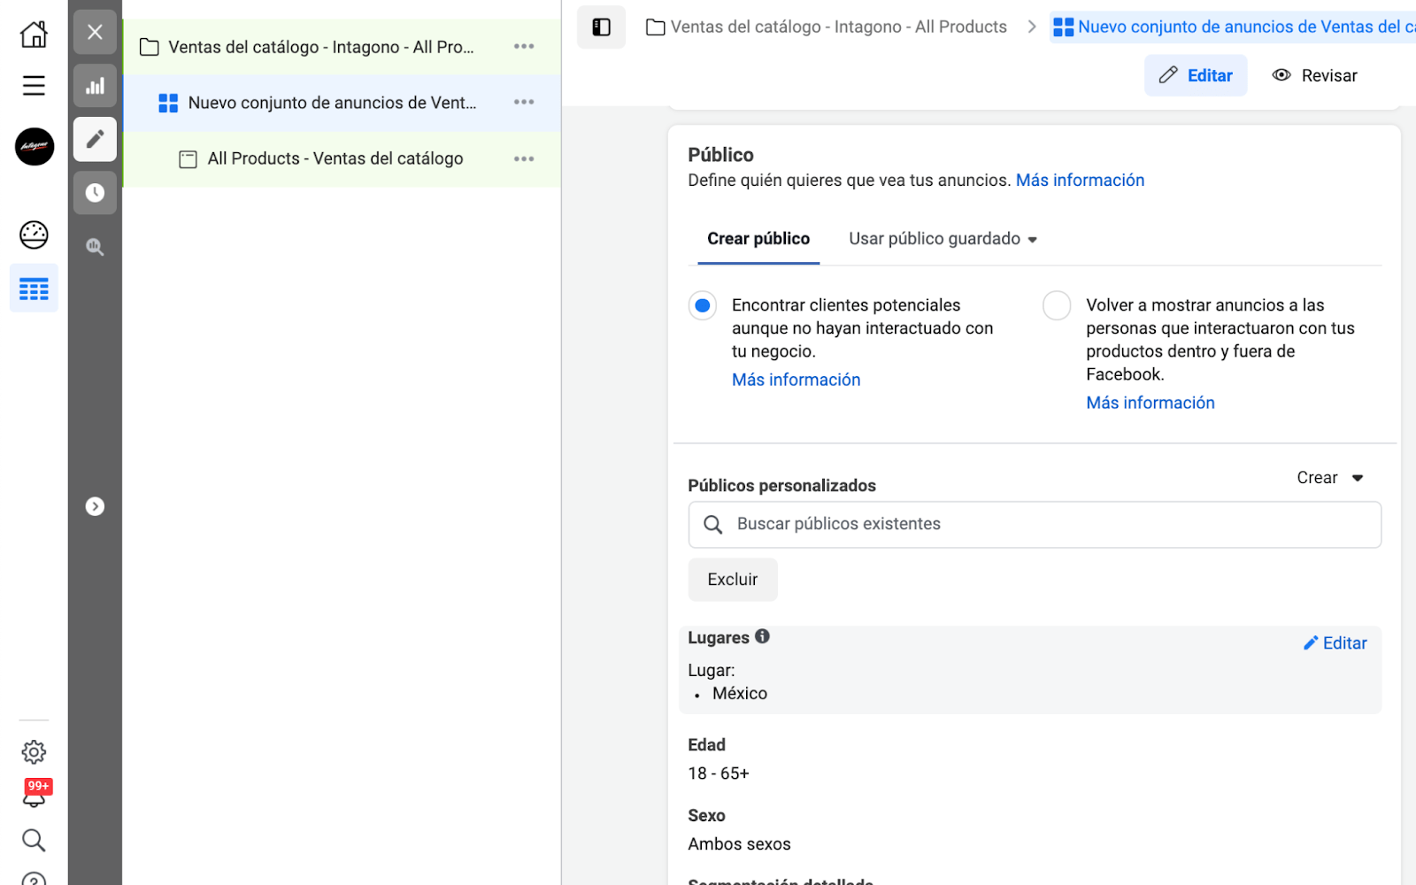Open the inspect magnifier icon
This screenshot has height=885, width=1416.
(95, 247)
